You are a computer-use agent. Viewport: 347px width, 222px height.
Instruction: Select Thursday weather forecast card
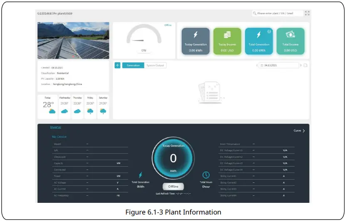coord(77,107)
